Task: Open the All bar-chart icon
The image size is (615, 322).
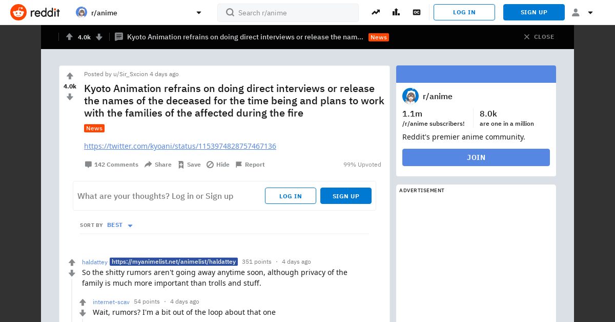Action: click(x=396, y=12)
